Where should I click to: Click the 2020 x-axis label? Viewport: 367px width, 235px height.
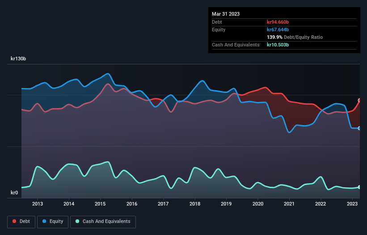pyautogui.click(x=257, y=204)
